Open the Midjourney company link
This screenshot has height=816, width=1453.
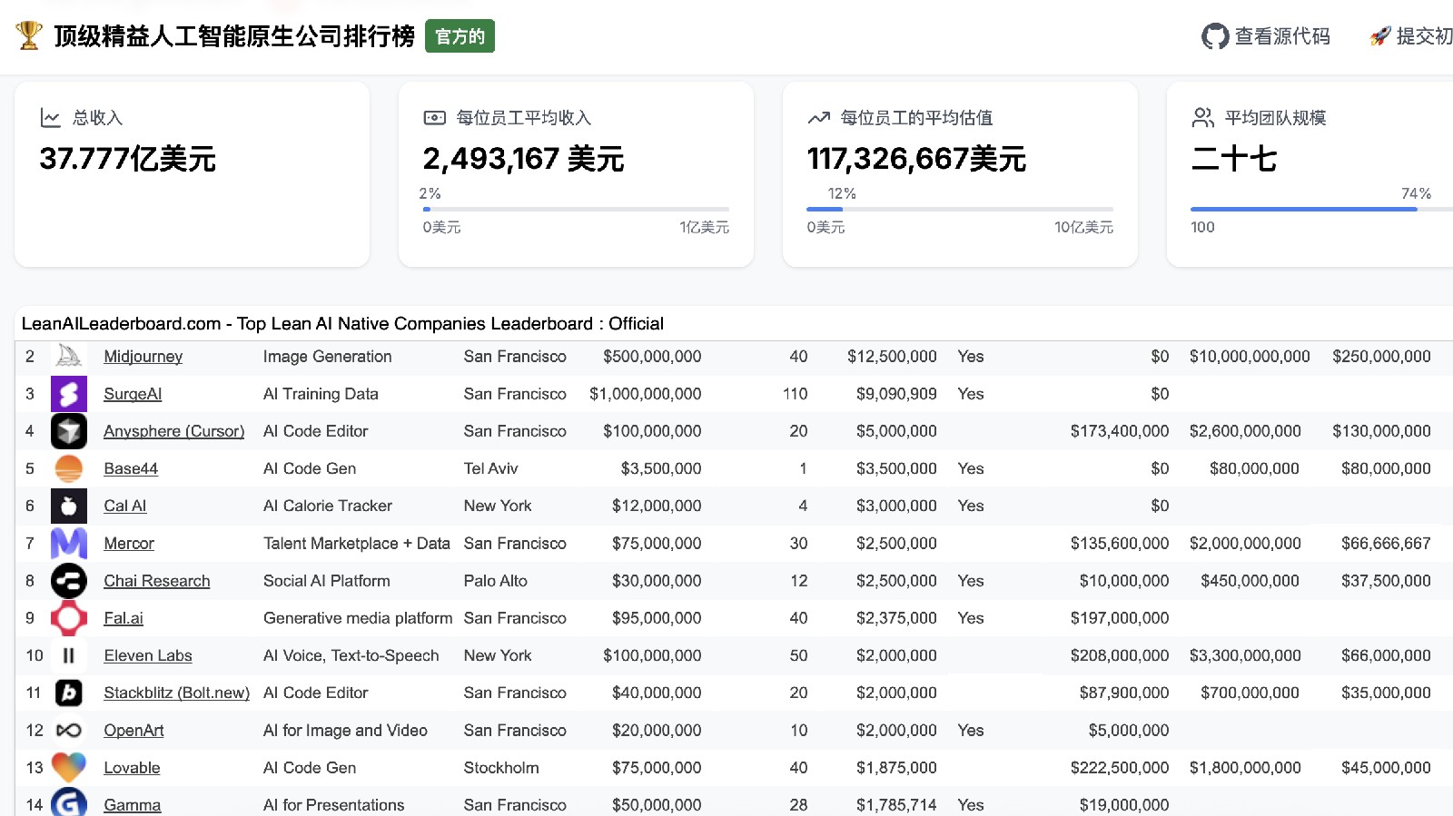click(143, 357)
